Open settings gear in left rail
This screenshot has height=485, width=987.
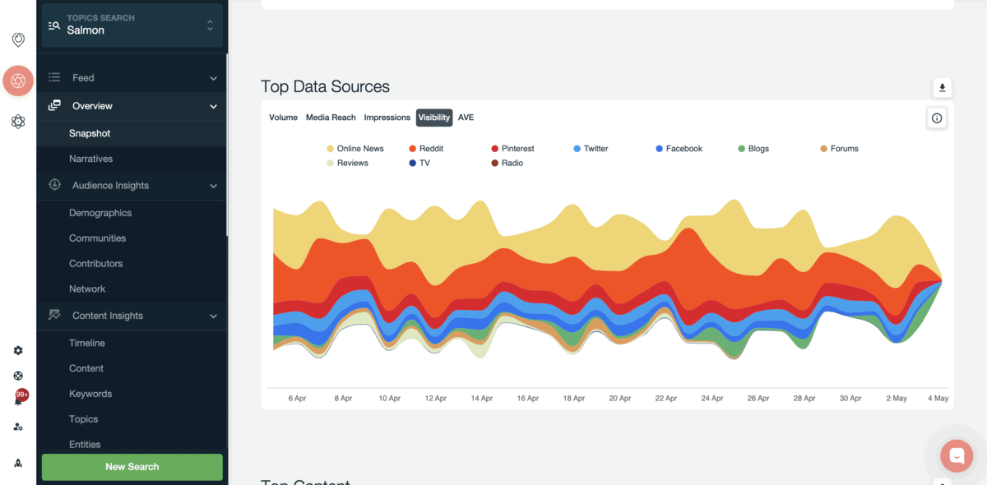[18, 350]
